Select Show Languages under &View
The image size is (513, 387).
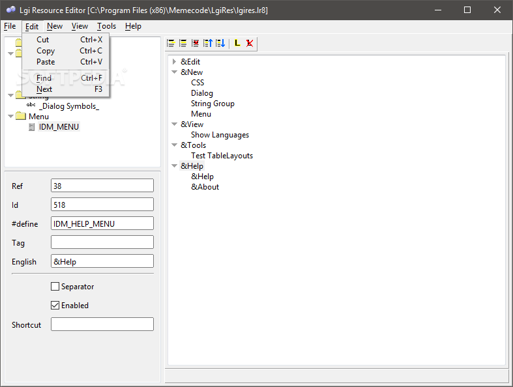(220, 135)
